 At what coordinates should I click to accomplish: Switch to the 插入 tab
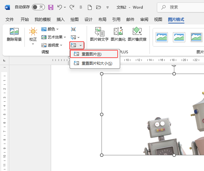pyautogui.click(x=60, y=19)
